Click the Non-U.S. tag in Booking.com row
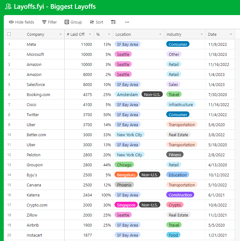 [x=152, y=94]
